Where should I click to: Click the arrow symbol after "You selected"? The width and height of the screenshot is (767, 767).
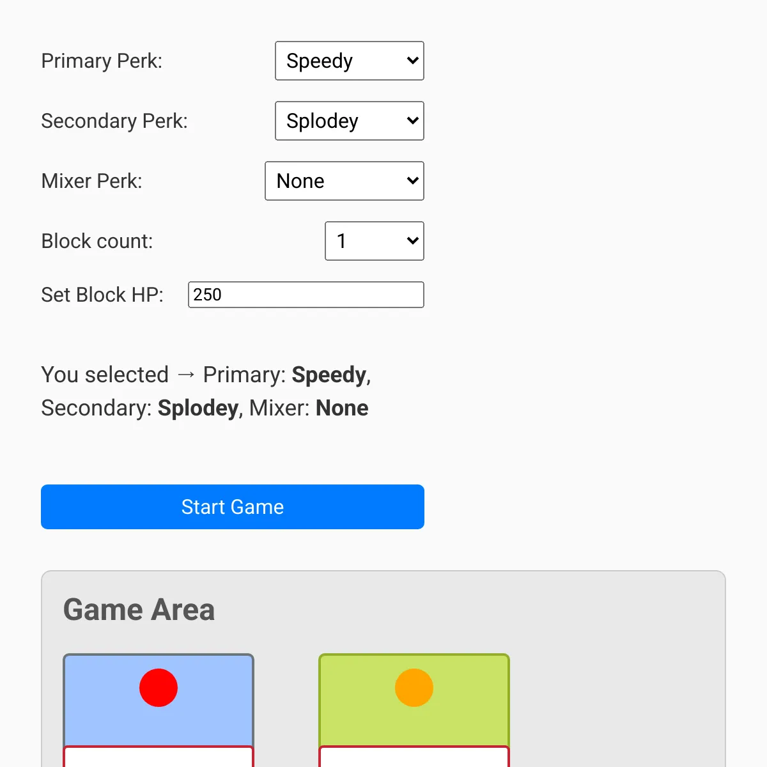click(186, 374)
